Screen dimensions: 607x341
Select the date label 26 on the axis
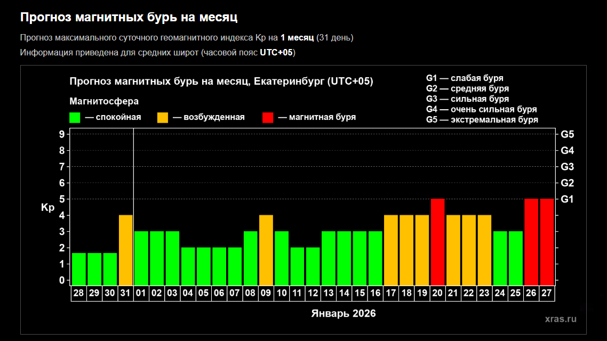pos(531,294)
